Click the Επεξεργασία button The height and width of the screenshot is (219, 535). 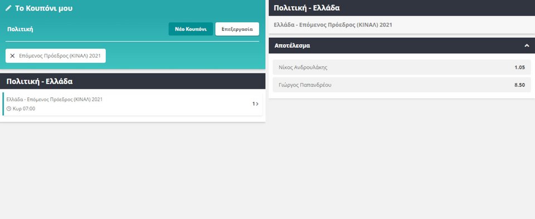point(237,29)
